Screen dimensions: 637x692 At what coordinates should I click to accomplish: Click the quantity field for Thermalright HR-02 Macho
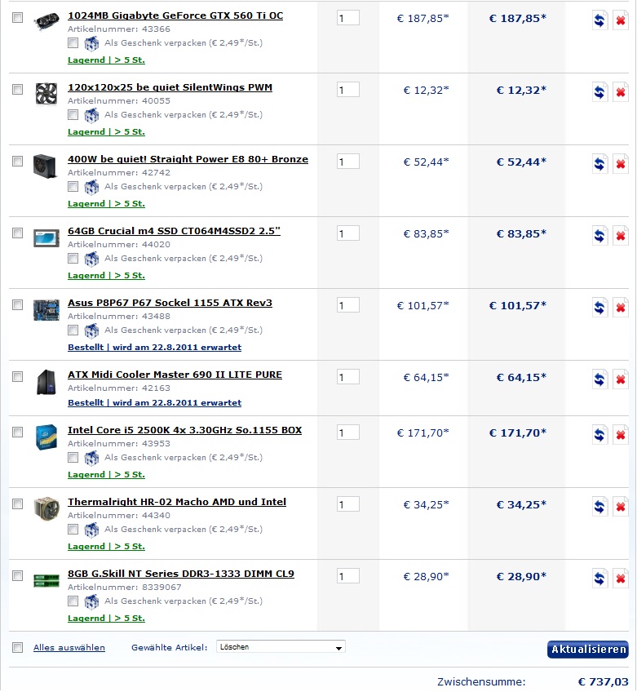348,504
